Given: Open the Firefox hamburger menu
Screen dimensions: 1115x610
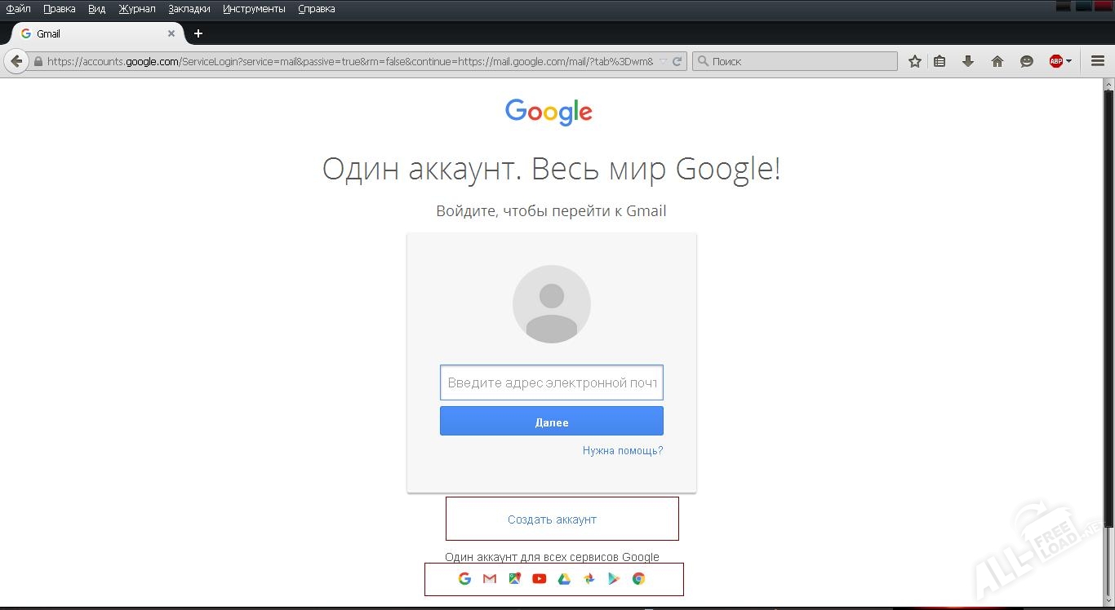Looking at the screenshot, I should [1097, 61].
